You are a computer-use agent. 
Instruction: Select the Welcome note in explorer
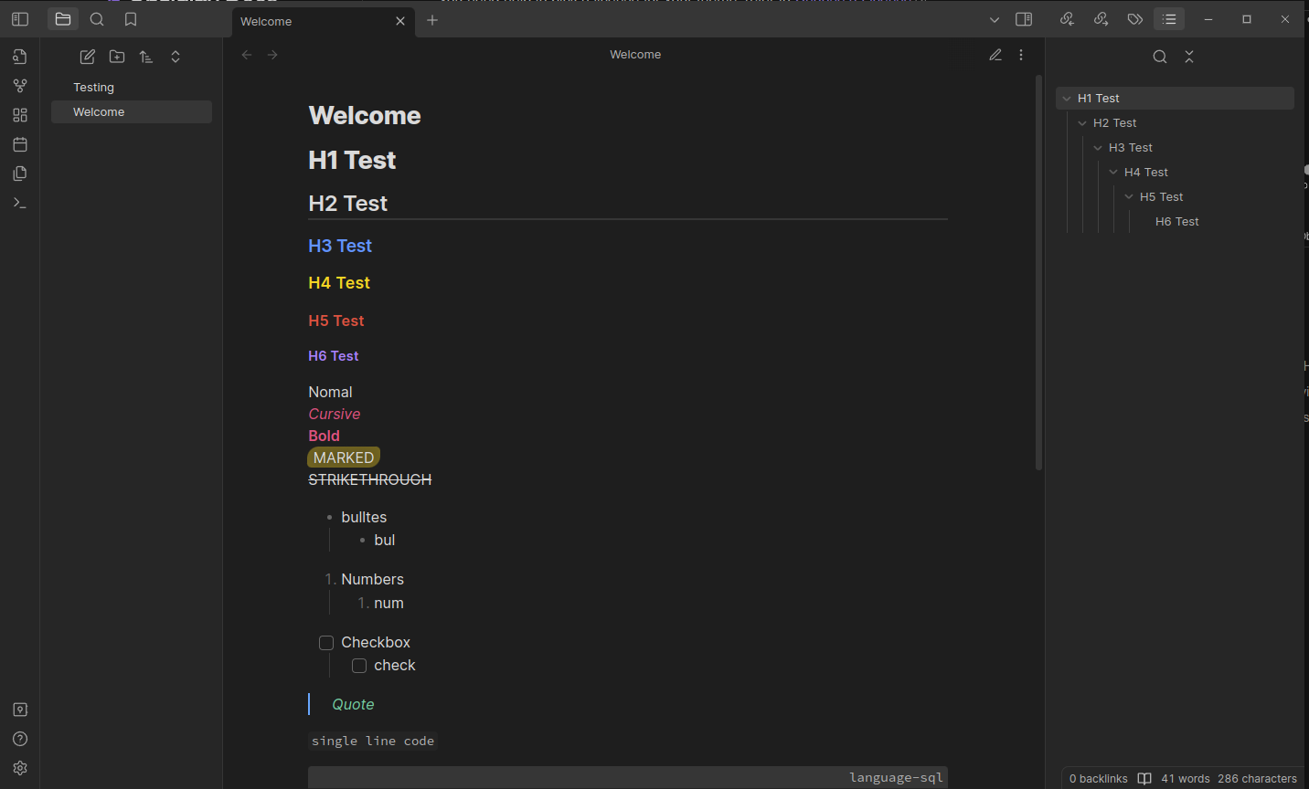click(x=132, y=112)
